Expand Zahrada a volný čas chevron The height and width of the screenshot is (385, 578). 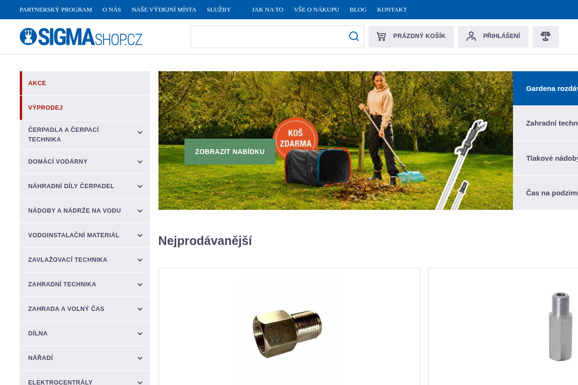tap(140, 309)
